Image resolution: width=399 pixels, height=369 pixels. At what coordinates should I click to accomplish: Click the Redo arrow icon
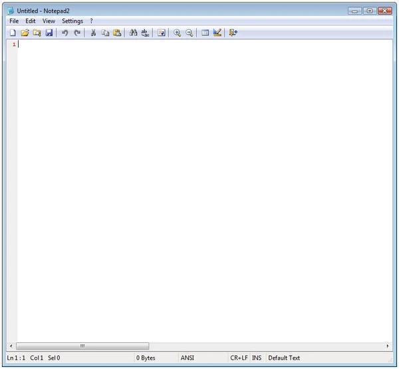[77, 33]
